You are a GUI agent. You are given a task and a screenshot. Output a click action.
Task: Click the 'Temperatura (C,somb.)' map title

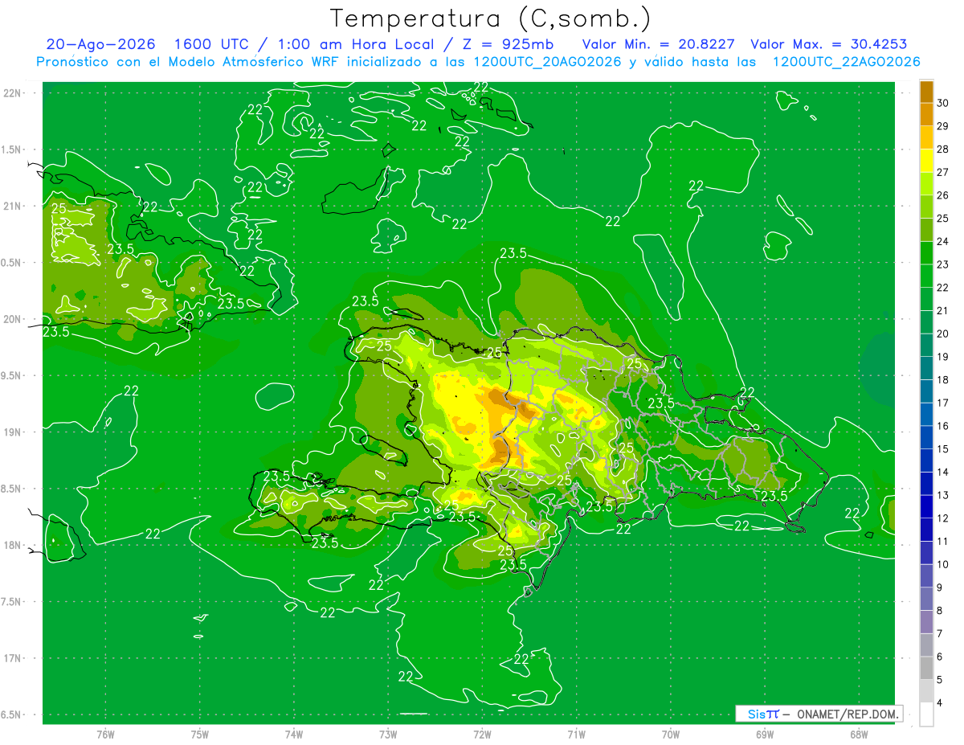coord(491,18)
